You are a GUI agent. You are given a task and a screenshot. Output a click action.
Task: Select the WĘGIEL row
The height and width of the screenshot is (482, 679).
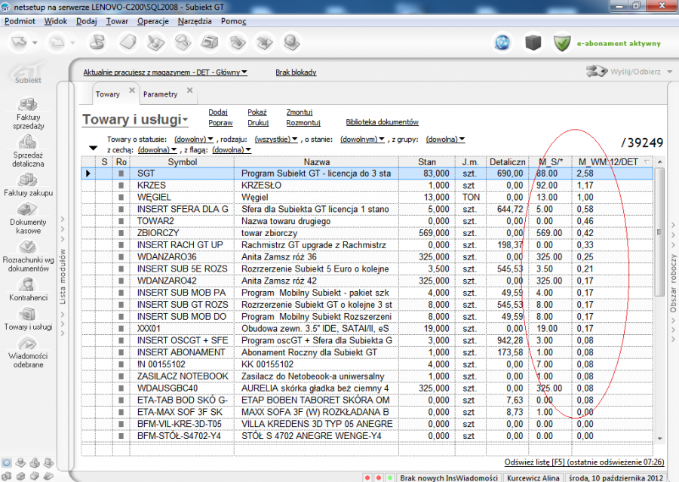[367, 197]
